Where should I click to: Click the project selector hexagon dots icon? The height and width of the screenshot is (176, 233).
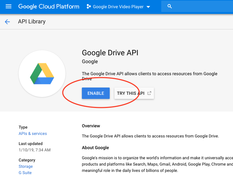89,7
